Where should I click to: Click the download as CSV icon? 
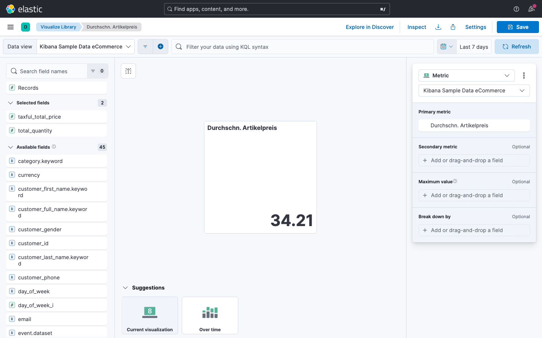(438, 27)
